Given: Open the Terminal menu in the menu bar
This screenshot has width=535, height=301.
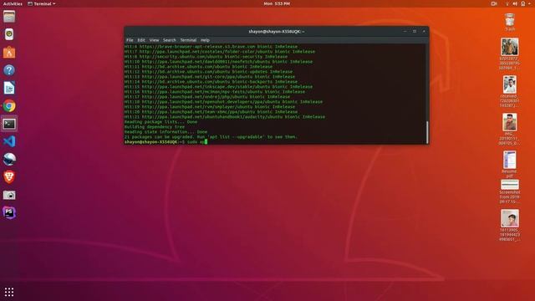Looking at the screenshot, I should [x=188, y=40].
